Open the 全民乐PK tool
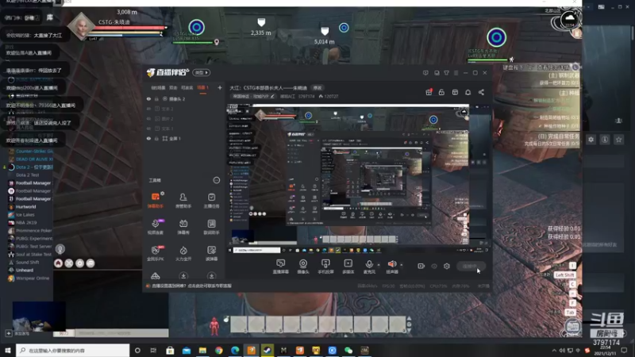 pos(156,253)
